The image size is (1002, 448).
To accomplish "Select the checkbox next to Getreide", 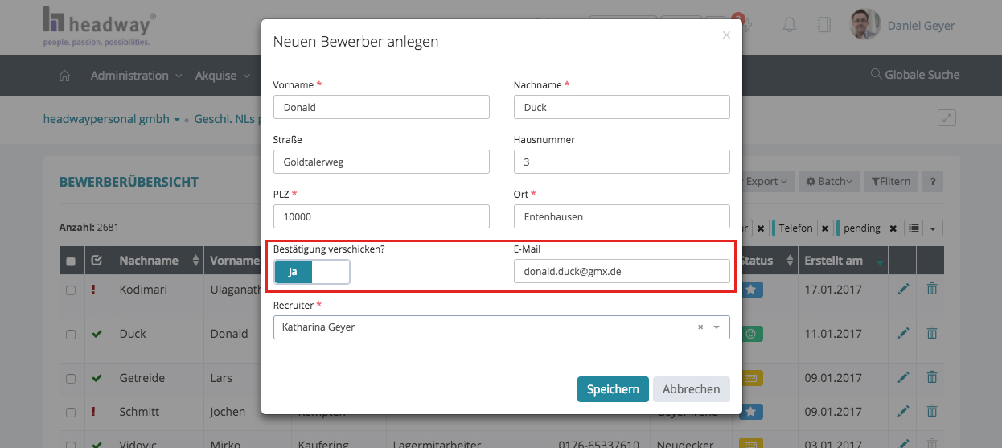I will coord(71,379).
